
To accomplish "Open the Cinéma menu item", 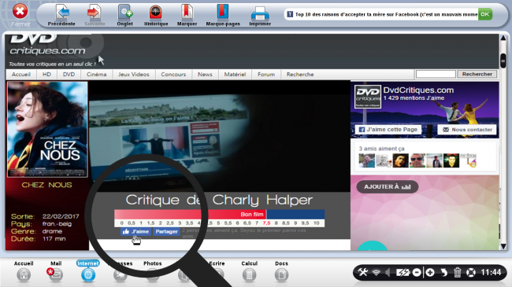I will click(x=96, y=75).
